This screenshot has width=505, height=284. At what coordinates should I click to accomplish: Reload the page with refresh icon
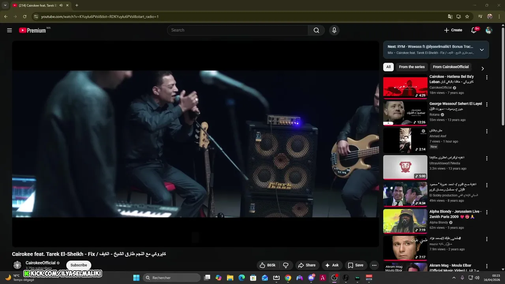tap(25, 17)
